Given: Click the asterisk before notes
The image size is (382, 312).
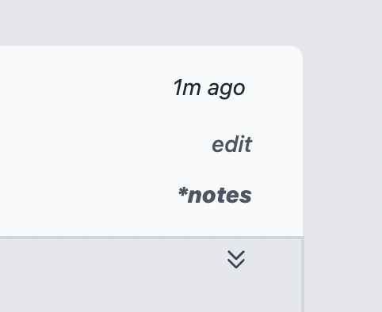Looking at the screenshot, I should click(x=183, y=192).
